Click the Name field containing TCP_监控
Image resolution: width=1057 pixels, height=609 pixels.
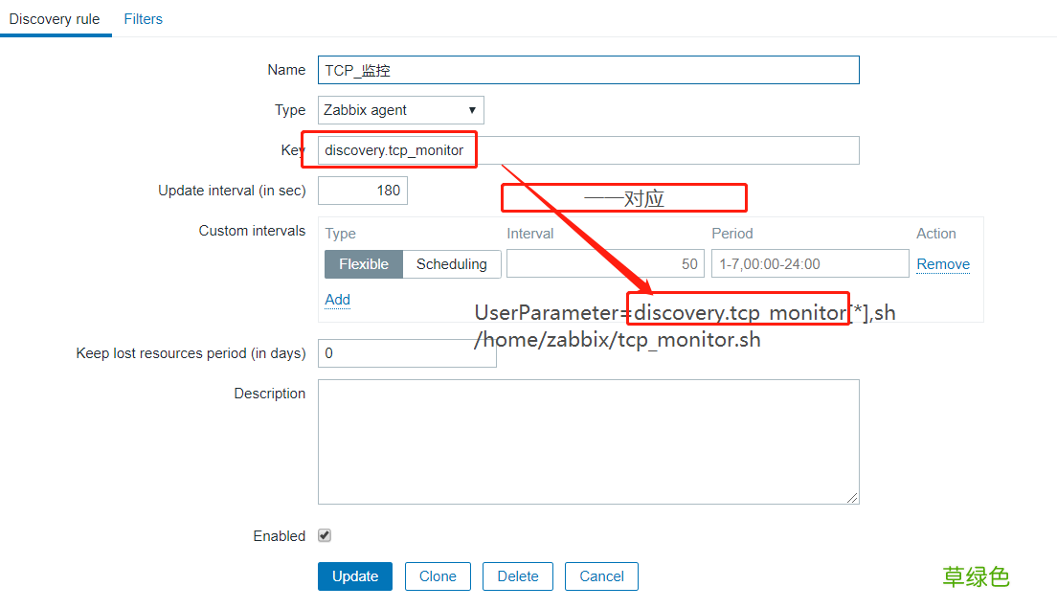[x=588, y=70]
